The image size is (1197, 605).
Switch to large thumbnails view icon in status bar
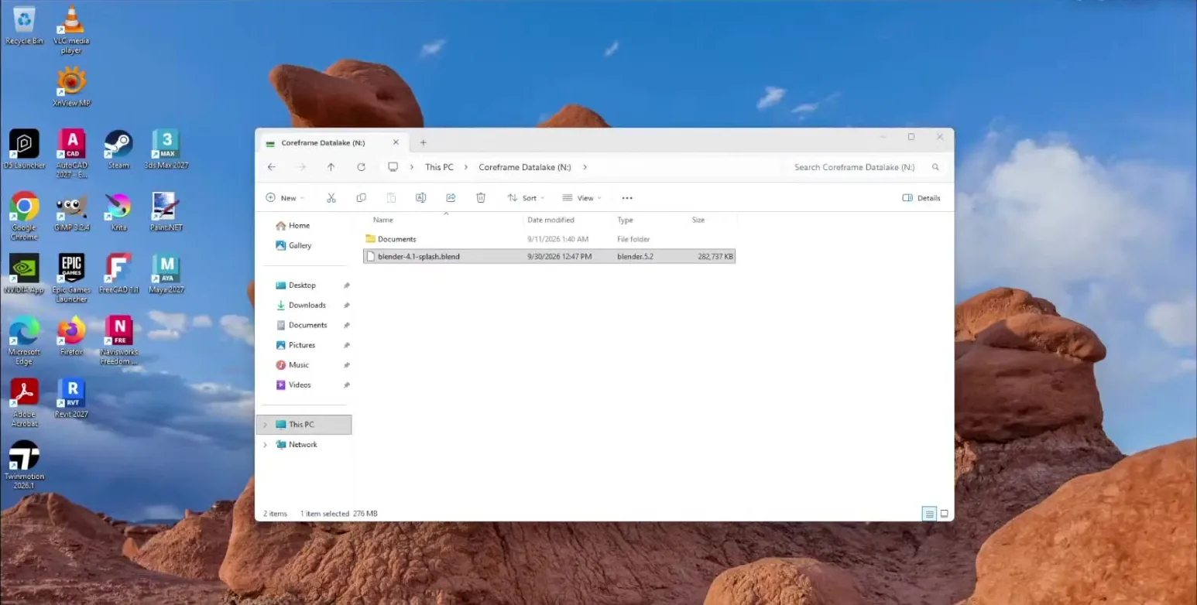[x=944, y=514]
